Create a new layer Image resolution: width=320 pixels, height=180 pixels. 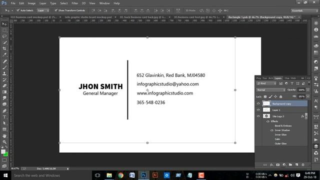pyautogui.click(x=296, y=164)
